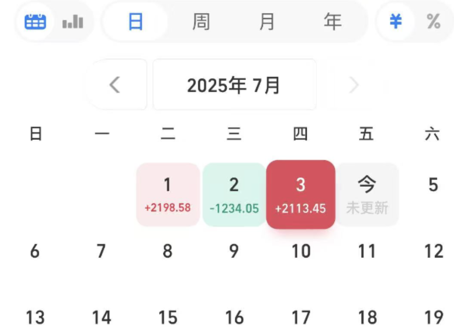Click the 三 Wednesday column header
This screenshot has height=334, width=454.
pos(234,134)
